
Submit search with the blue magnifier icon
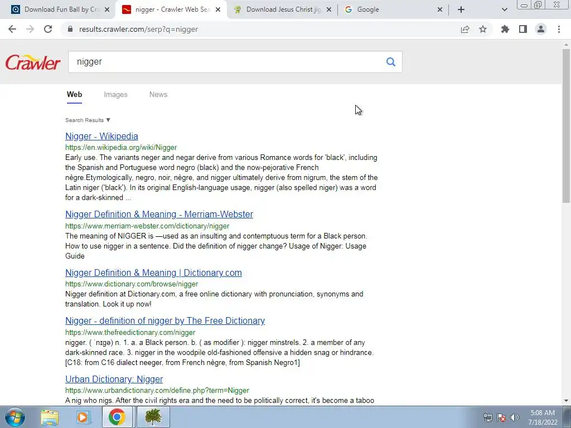click(391, 62)
